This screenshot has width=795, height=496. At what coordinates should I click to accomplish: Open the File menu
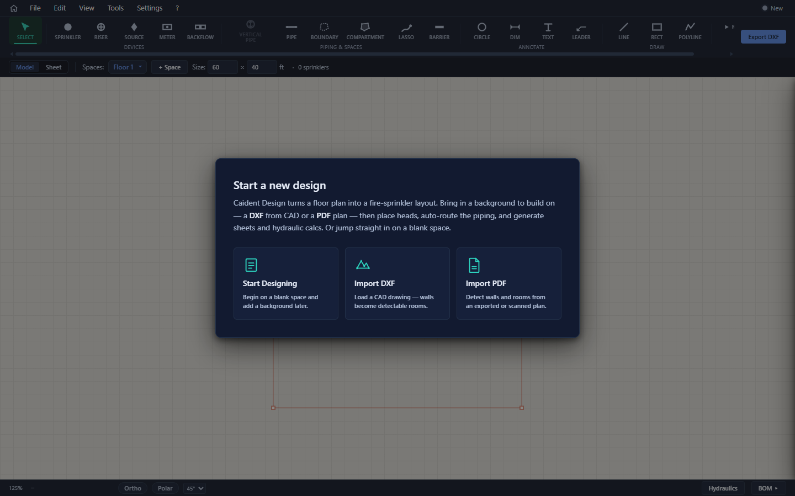(35, 8)
